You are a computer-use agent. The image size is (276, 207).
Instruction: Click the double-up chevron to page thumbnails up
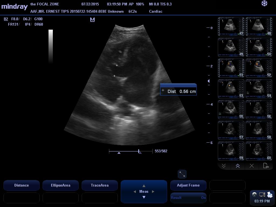tap(237, 166)
